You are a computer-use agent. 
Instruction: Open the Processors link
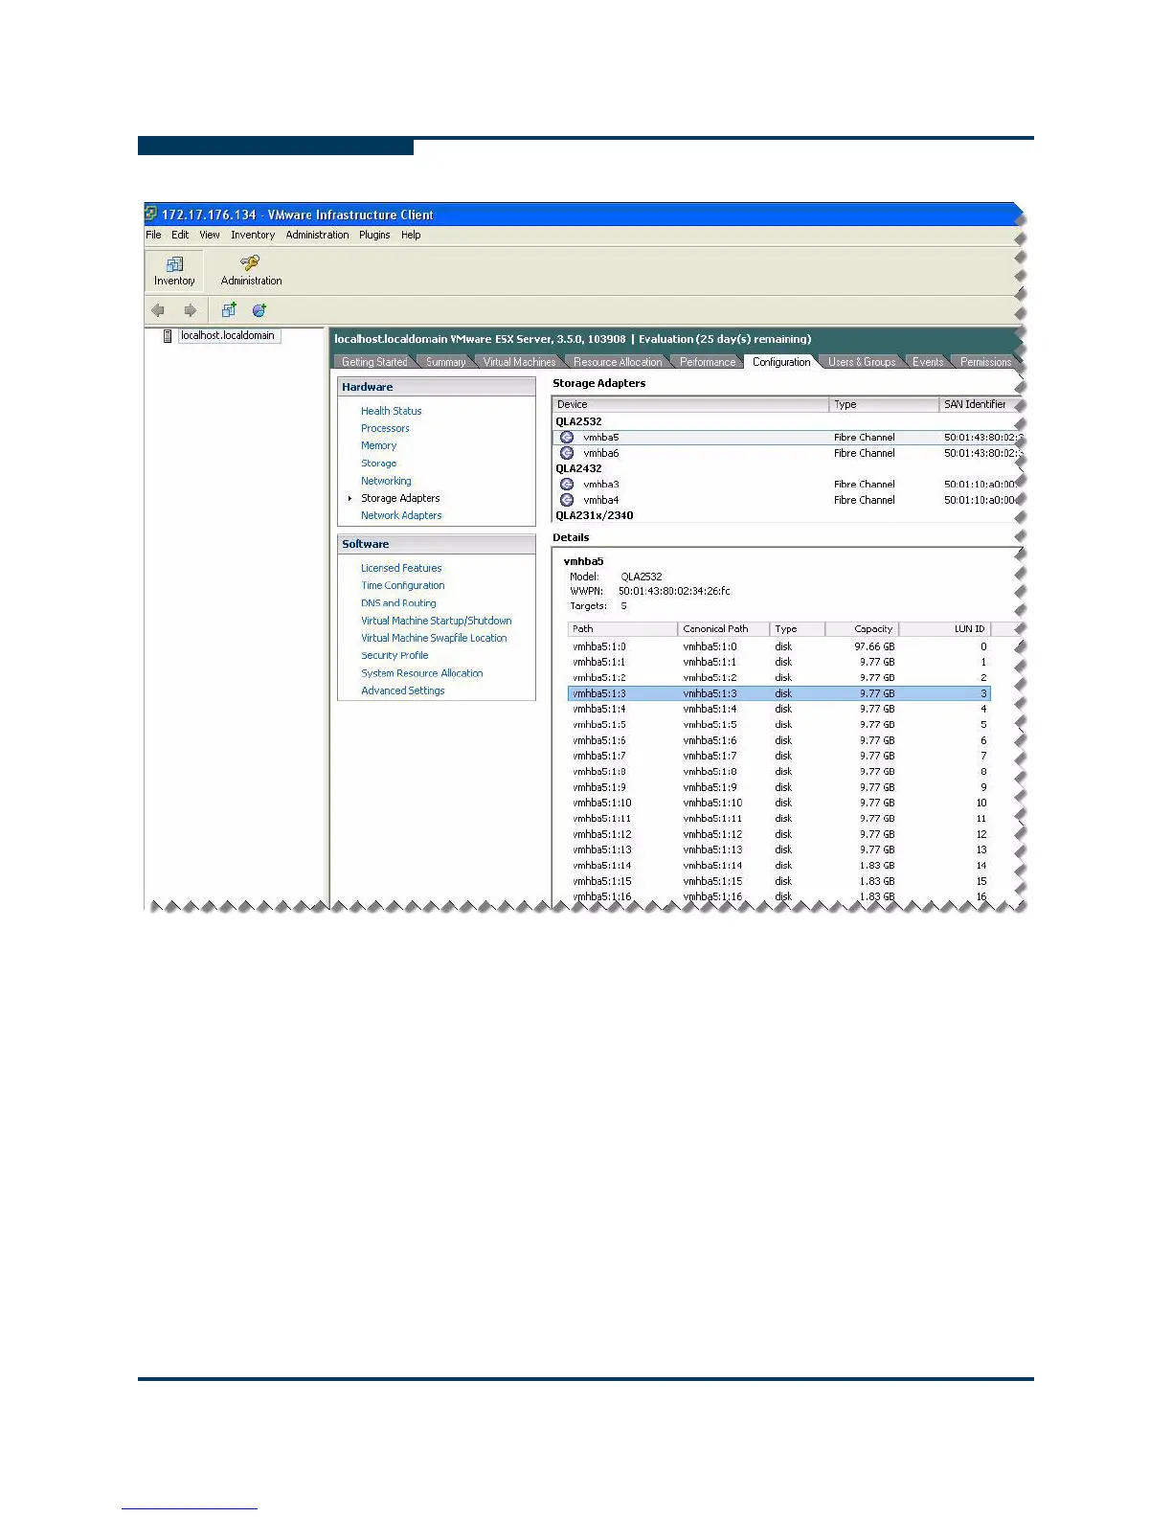385,428
